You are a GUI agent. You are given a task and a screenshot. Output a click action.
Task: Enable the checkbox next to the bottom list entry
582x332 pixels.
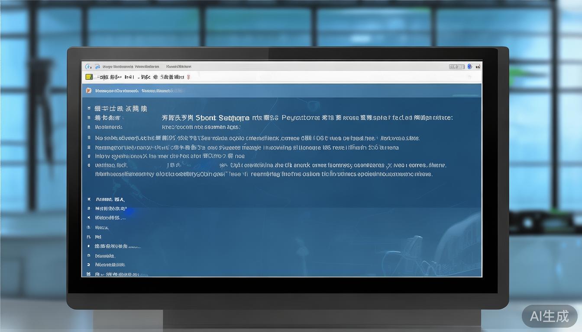[x=88, y=274]
